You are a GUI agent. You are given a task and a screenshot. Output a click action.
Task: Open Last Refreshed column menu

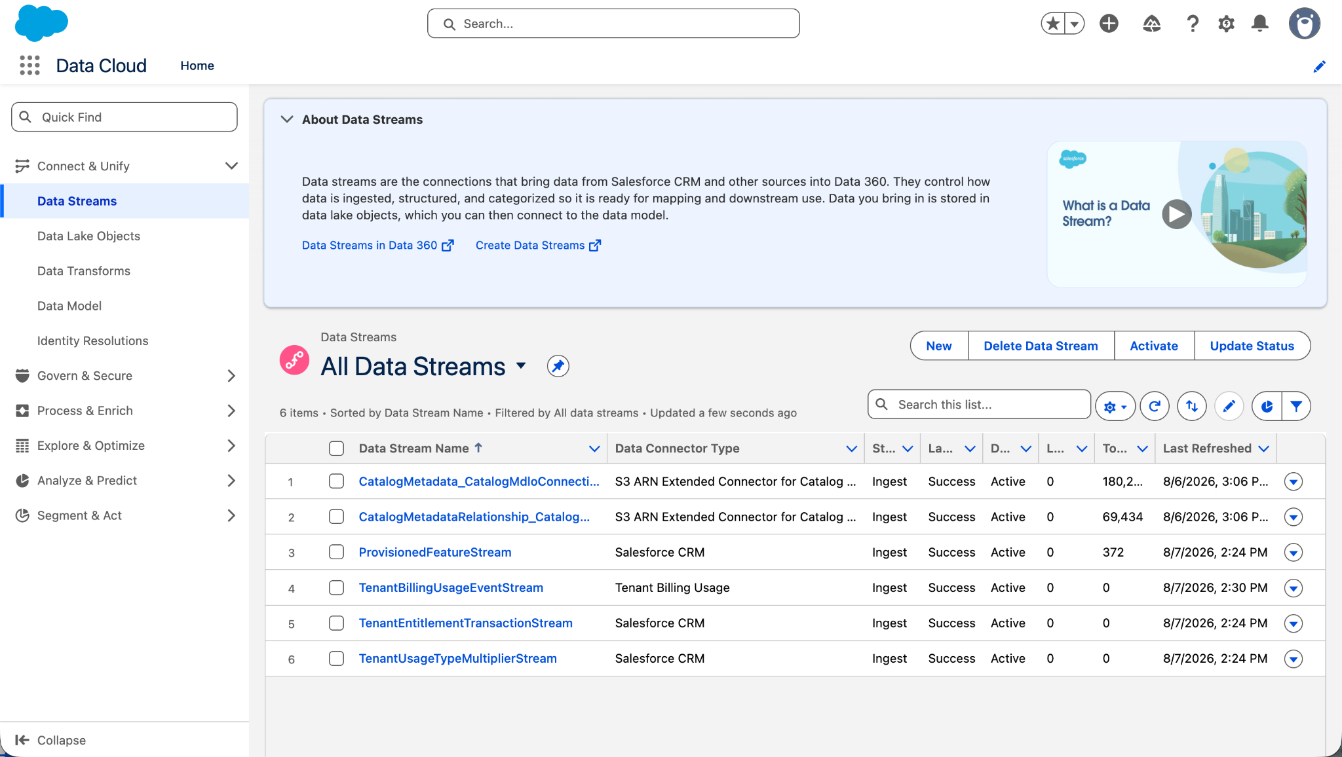coord(1264,449)
